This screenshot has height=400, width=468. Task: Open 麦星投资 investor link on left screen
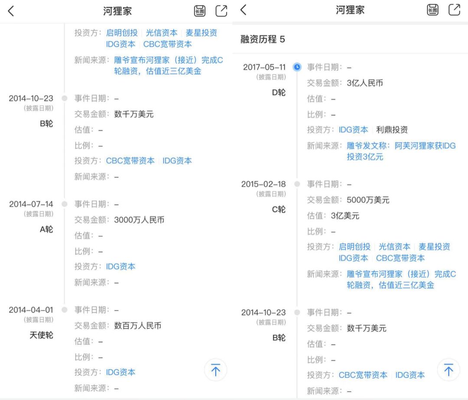[x=201, y=33]
